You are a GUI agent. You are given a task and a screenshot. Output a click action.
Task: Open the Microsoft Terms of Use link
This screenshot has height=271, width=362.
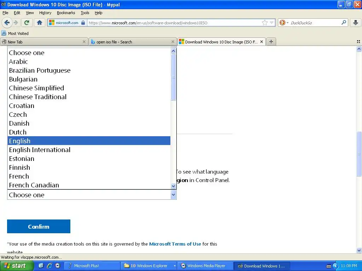[175, 244]
